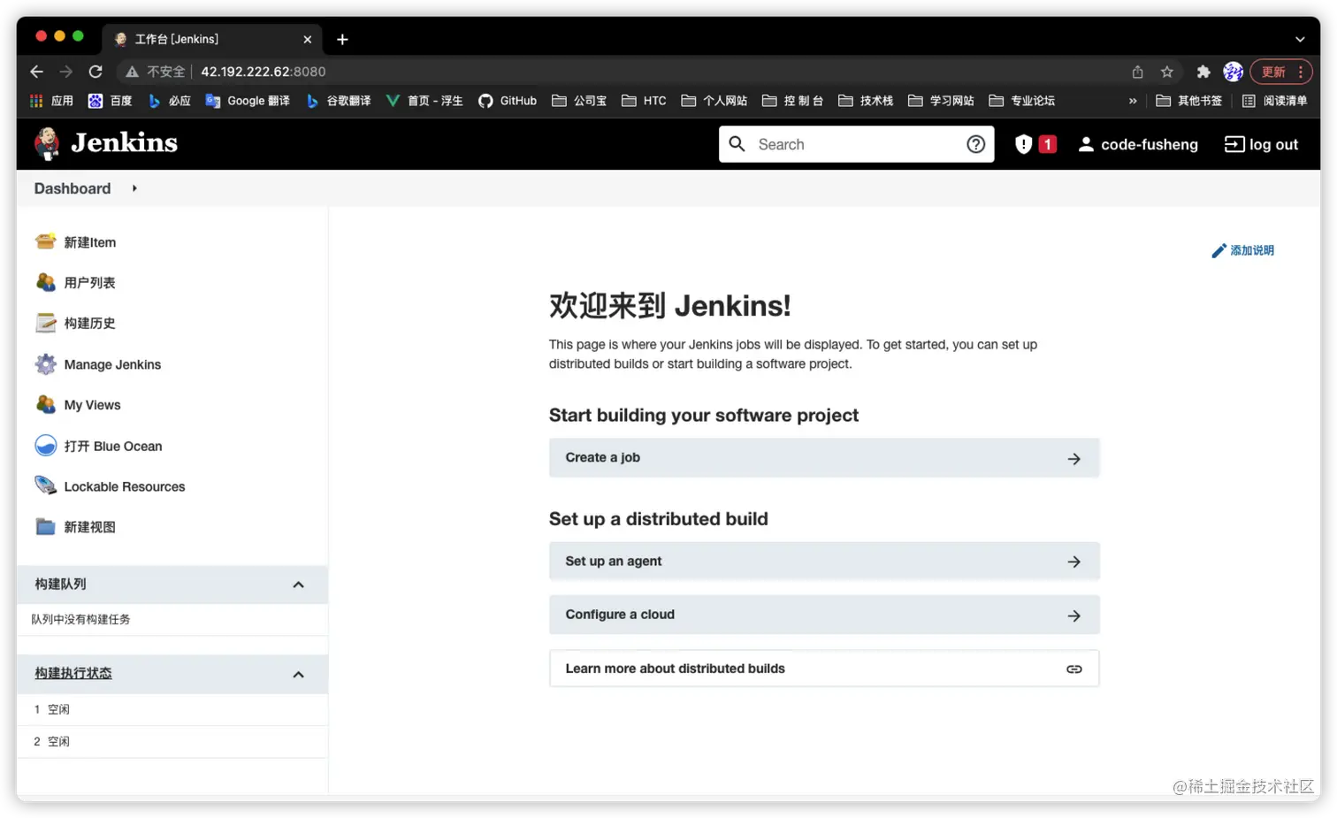The width and height of the screenshot is (1337, 818).
Task: Open the GitHub bookmark
Action: point(508,101)
